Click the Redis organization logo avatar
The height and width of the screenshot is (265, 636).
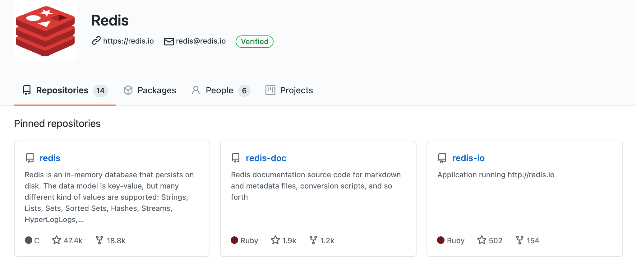[45, 31]
